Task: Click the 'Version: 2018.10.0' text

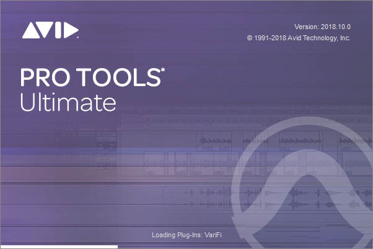Action: 322,27
